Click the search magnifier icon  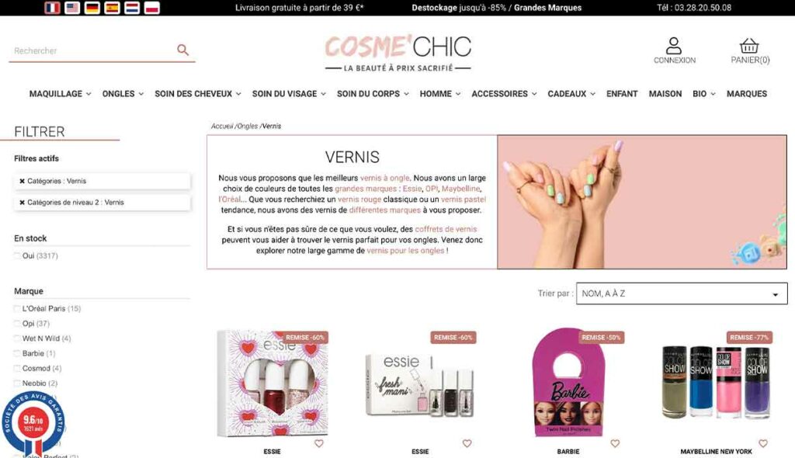click(182, 50)
